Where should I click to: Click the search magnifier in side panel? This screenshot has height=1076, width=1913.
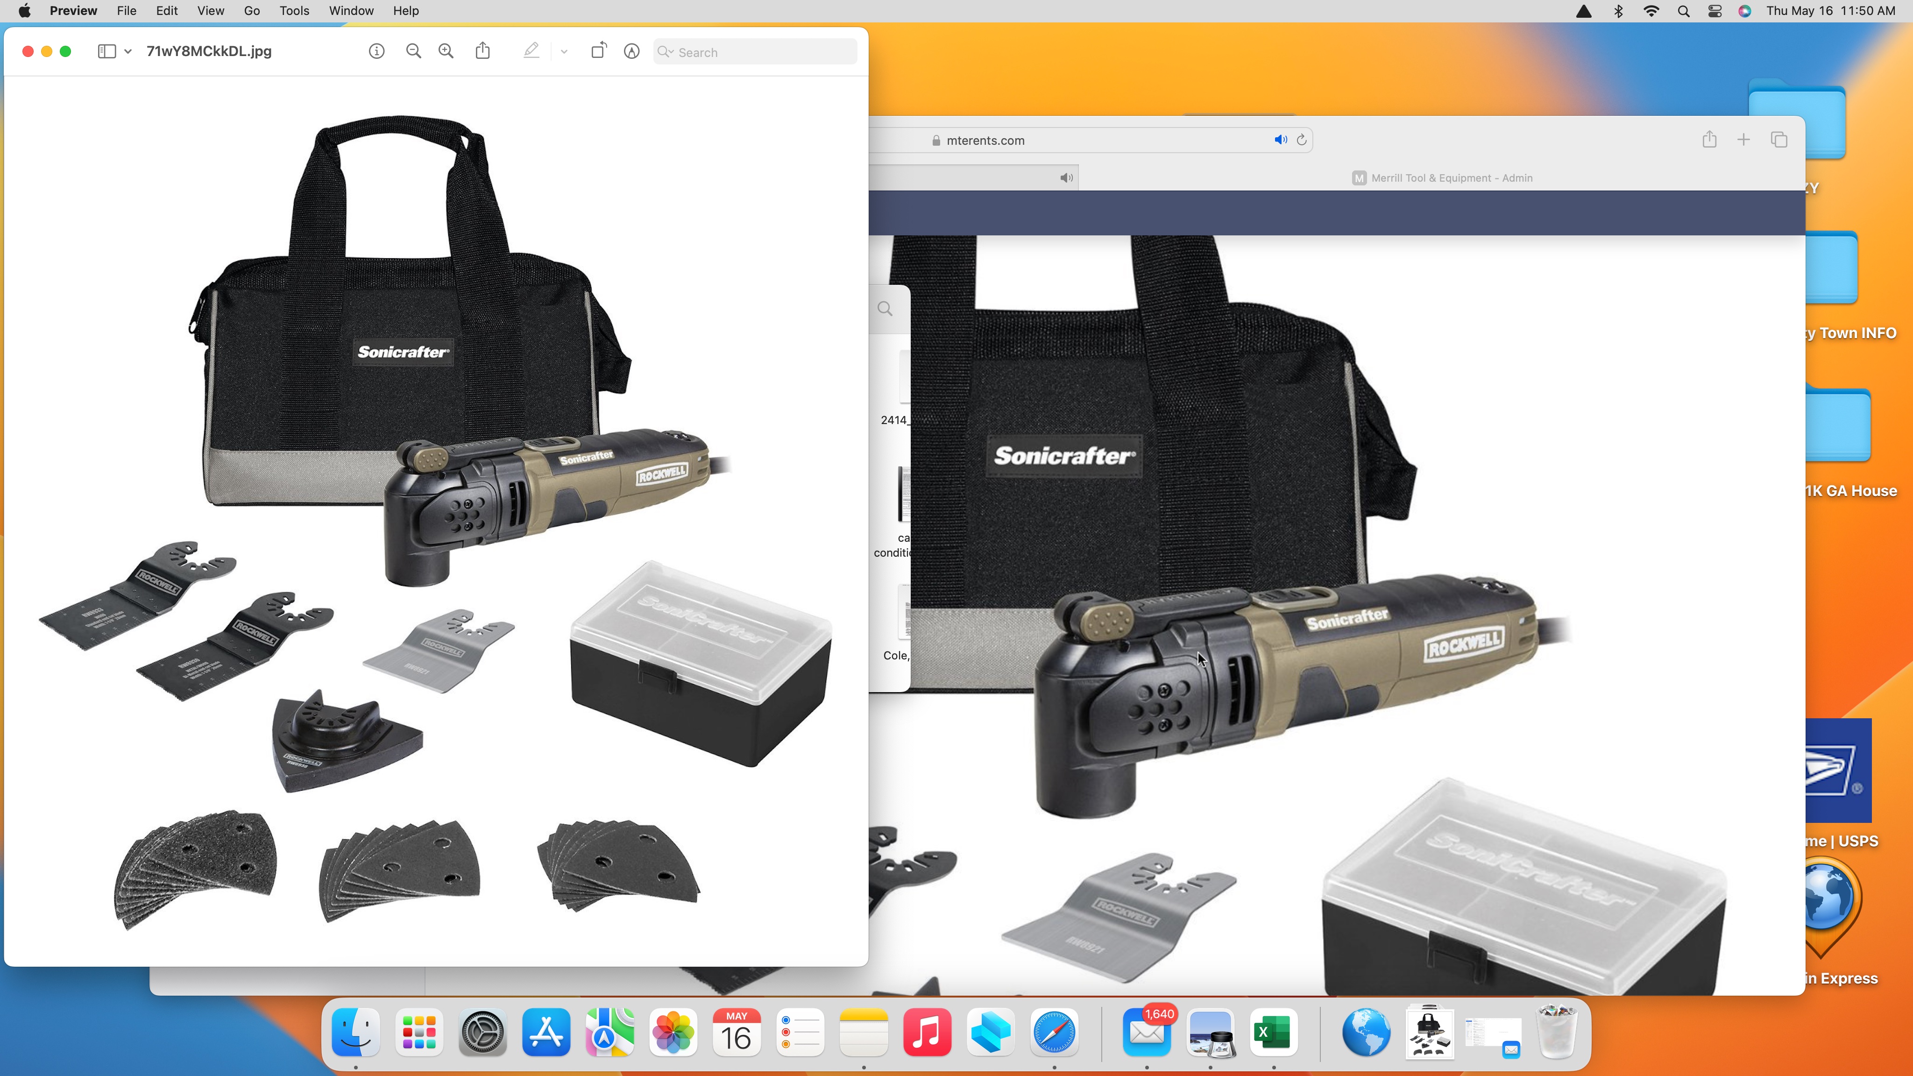click(885, 309)
